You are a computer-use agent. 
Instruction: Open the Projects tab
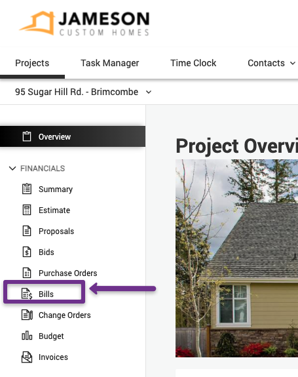click(x=32, y=63)
